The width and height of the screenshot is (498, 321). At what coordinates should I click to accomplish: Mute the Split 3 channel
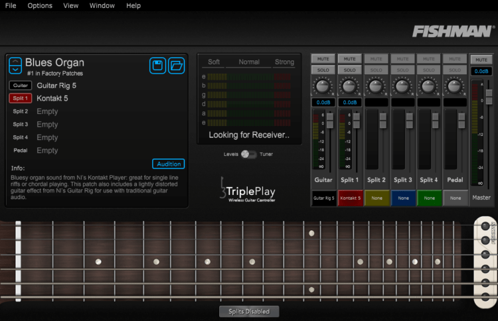402,59
